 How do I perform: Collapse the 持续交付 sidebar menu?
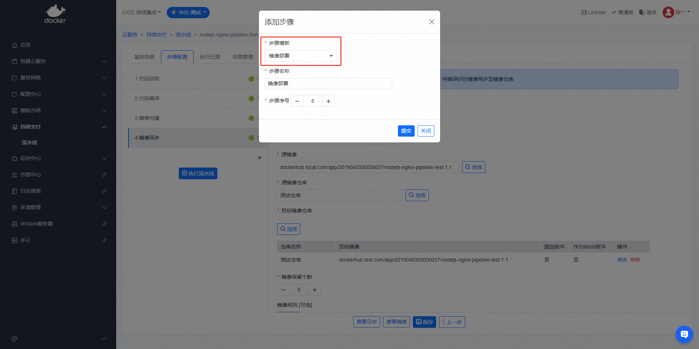[58, 127]
